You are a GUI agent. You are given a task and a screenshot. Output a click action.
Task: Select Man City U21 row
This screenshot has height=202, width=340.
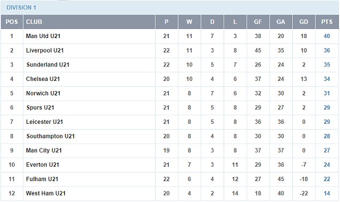pos(170,151)
